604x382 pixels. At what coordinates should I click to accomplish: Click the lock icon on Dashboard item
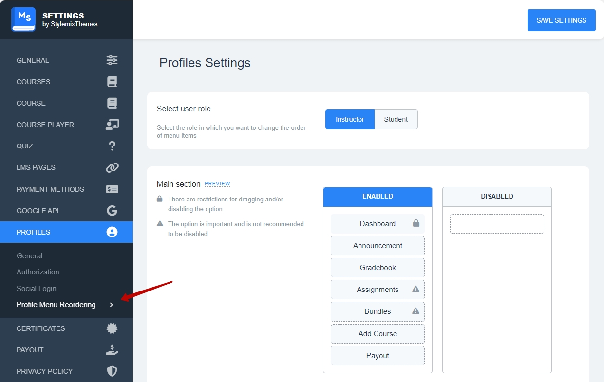(x=416, y=223)
